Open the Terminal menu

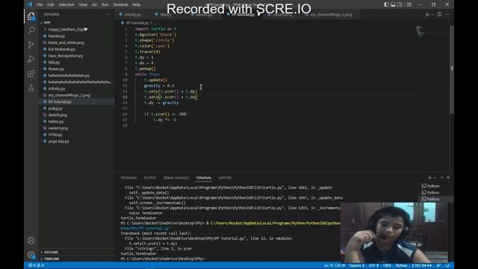coord(120,4)
